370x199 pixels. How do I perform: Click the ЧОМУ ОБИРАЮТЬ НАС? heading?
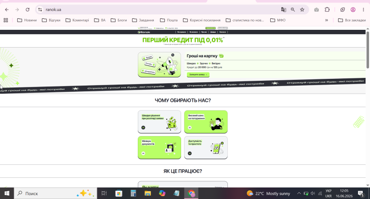pyautogui.click(x=183, y=100)
